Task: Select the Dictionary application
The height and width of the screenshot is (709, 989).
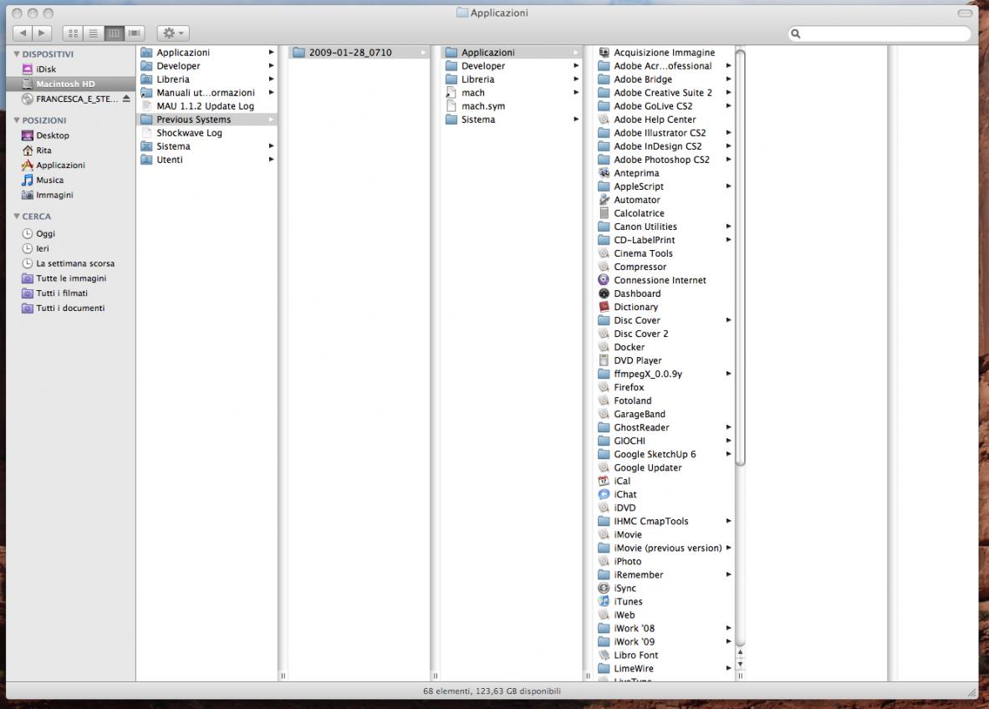Action: click(x=665, y=307)
